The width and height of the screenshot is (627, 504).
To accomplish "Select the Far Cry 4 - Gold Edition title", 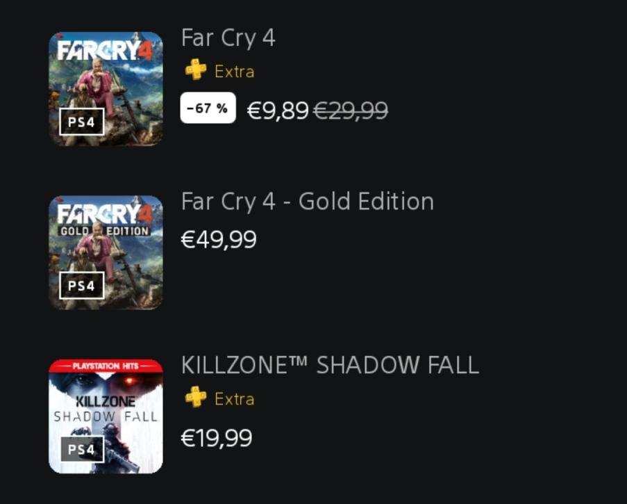I will 308,202.
